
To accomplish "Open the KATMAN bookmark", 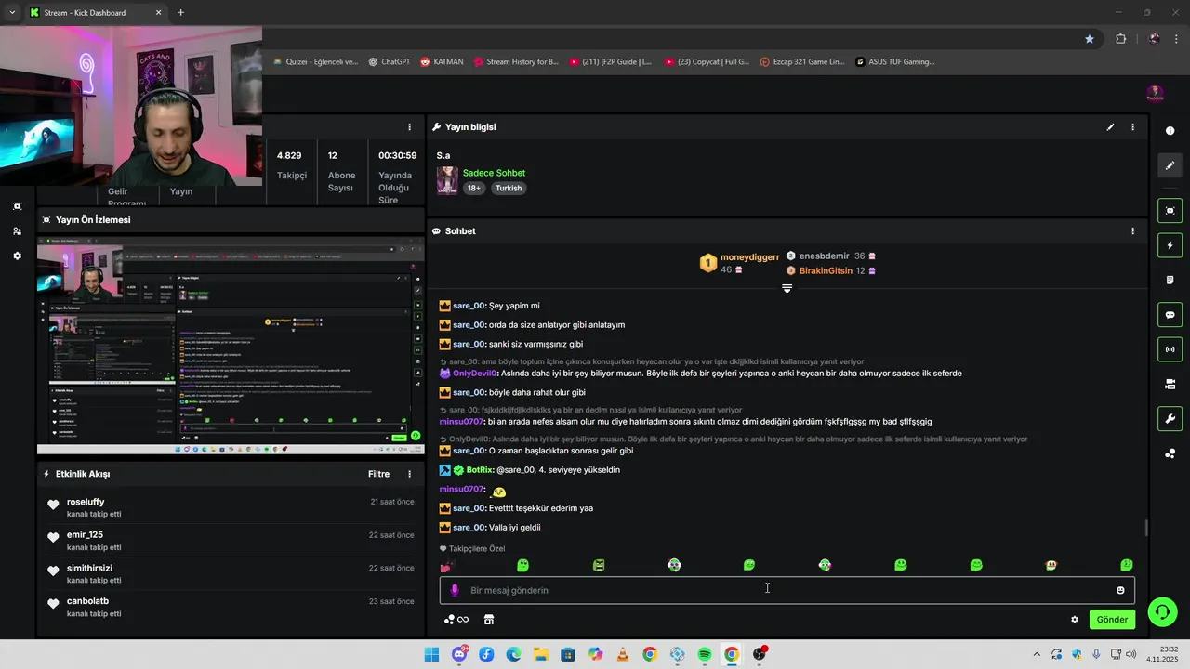I will (x=442, y=62).
